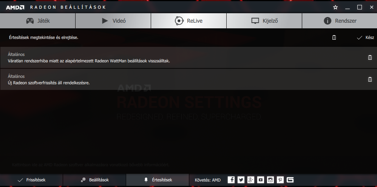Open AMD YouTube channel icon
This screenshot has height=187, width=377.
point(261,180)
